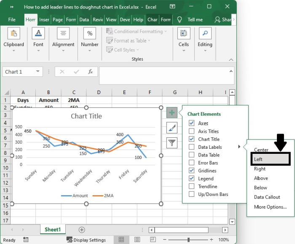Click the Insert Function fx icon
The height and width of the screenshot is (244, 295).
pos(91,72)
